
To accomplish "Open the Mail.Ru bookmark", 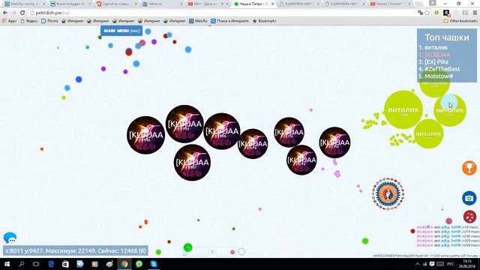I will (198, 21).
